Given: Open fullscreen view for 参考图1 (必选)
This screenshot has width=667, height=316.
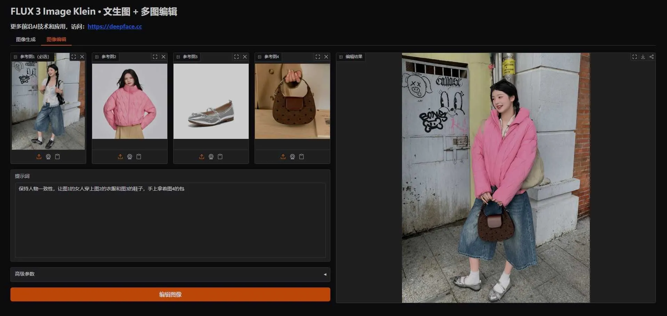Looking at the screenshot, I should pos(74,57).
